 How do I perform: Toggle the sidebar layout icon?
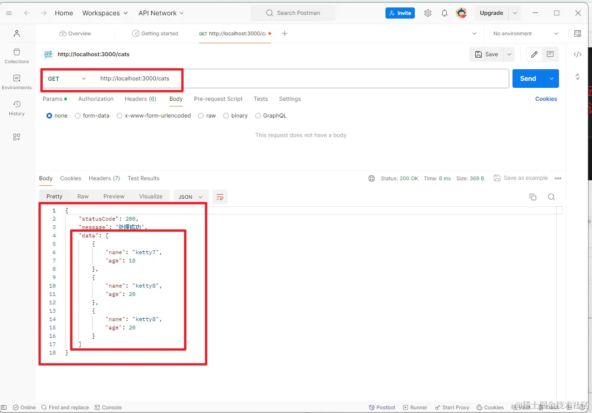4,407
